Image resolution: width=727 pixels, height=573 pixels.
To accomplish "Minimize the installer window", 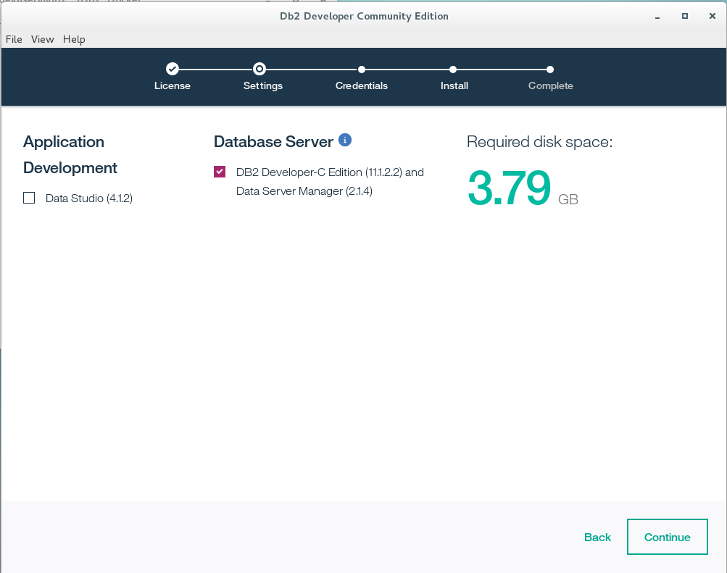I will tap(657, 17).
